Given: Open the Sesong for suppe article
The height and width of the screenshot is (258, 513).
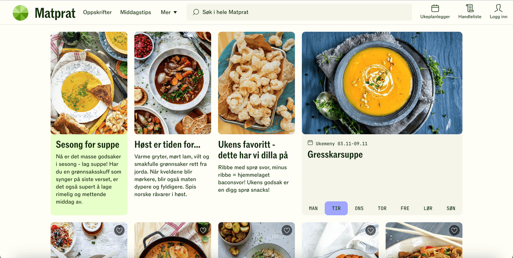Looking at the screenshot, I should (x=82, y=145).
